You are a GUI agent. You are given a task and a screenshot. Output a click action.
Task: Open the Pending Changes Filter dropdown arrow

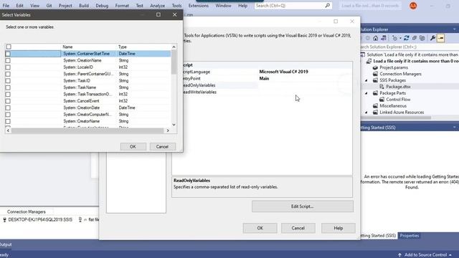point(400,38)
